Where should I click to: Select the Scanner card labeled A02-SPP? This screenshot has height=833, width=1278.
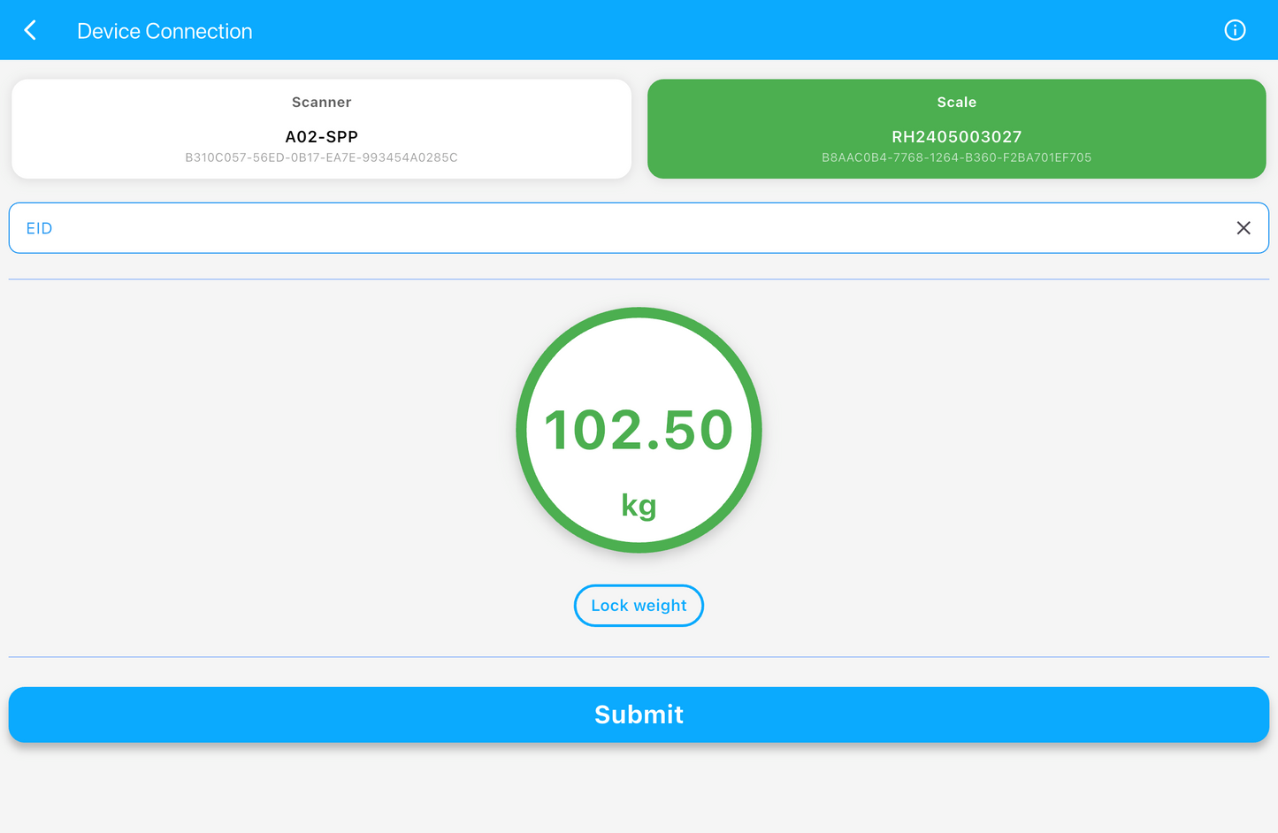tap(321, 128)
